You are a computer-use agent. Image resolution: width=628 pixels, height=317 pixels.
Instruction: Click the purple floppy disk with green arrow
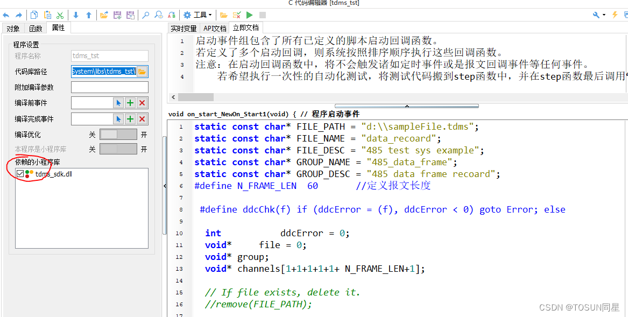pyautogui.click(x=117, y=15)
